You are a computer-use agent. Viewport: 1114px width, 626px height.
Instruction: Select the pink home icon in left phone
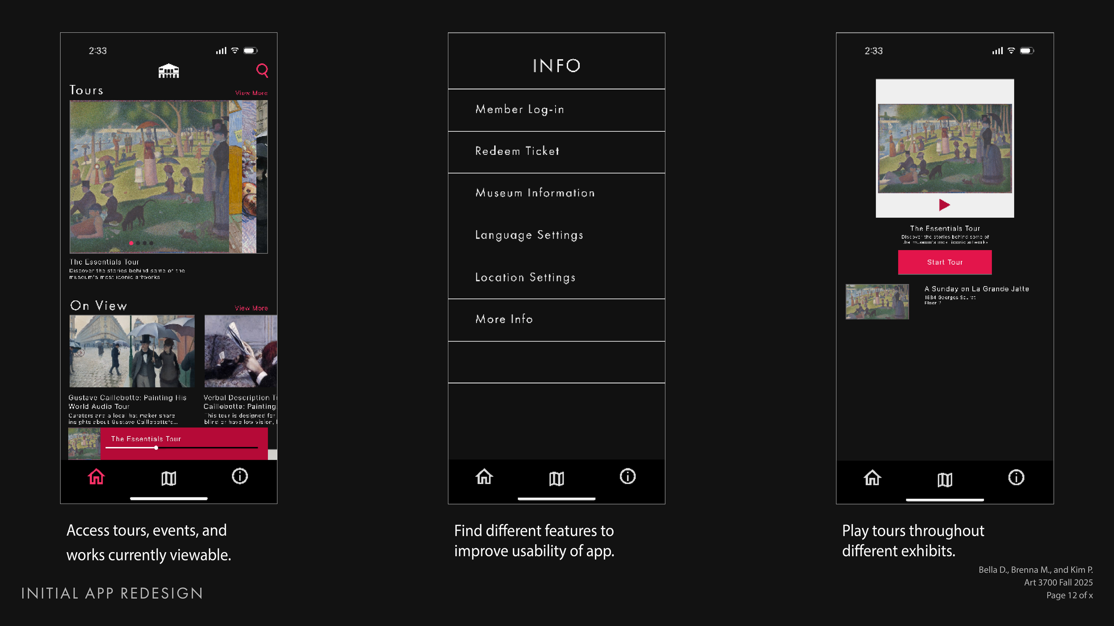pyautogui.click(x=96, y=477)
